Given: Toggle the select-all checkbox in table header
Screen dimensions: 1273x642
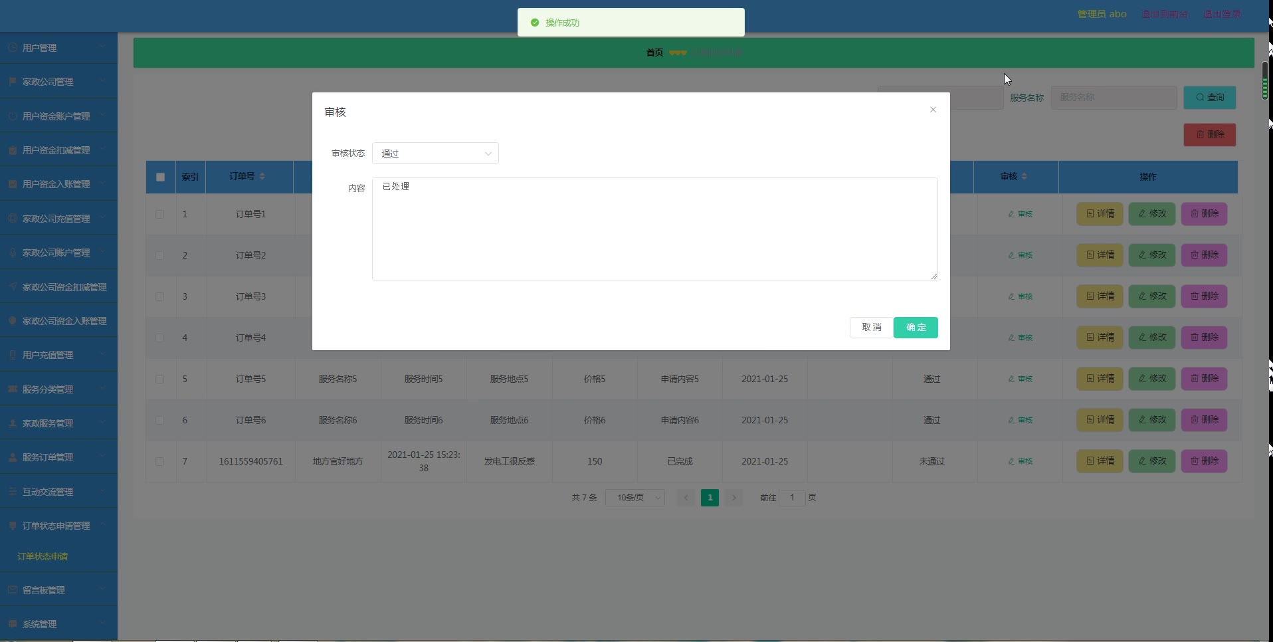Looking at the screenshot, I should point(160,177).
